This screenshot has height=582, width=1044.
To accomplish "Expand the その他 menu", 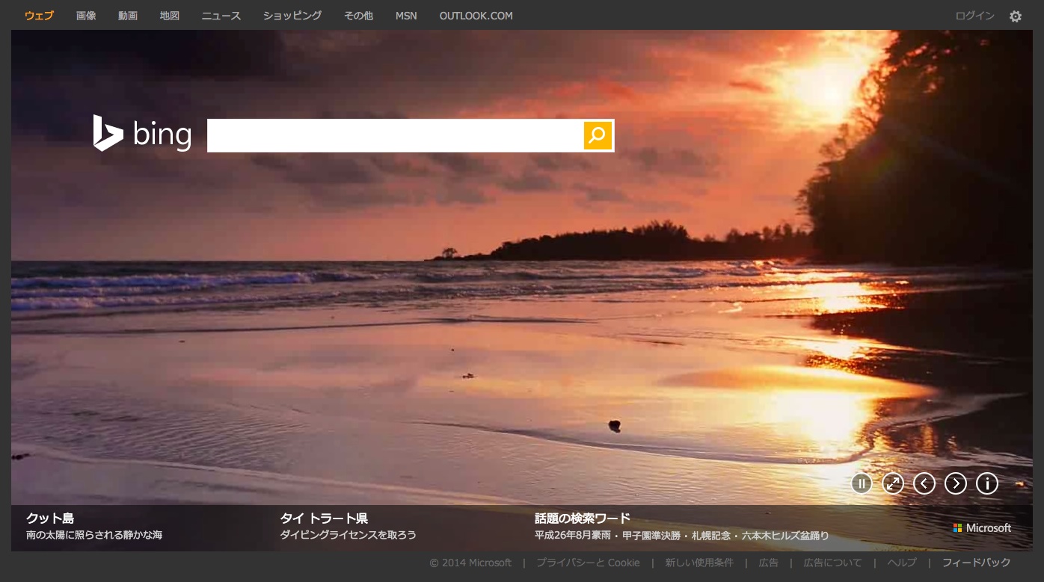I will [x=358, y=16].
